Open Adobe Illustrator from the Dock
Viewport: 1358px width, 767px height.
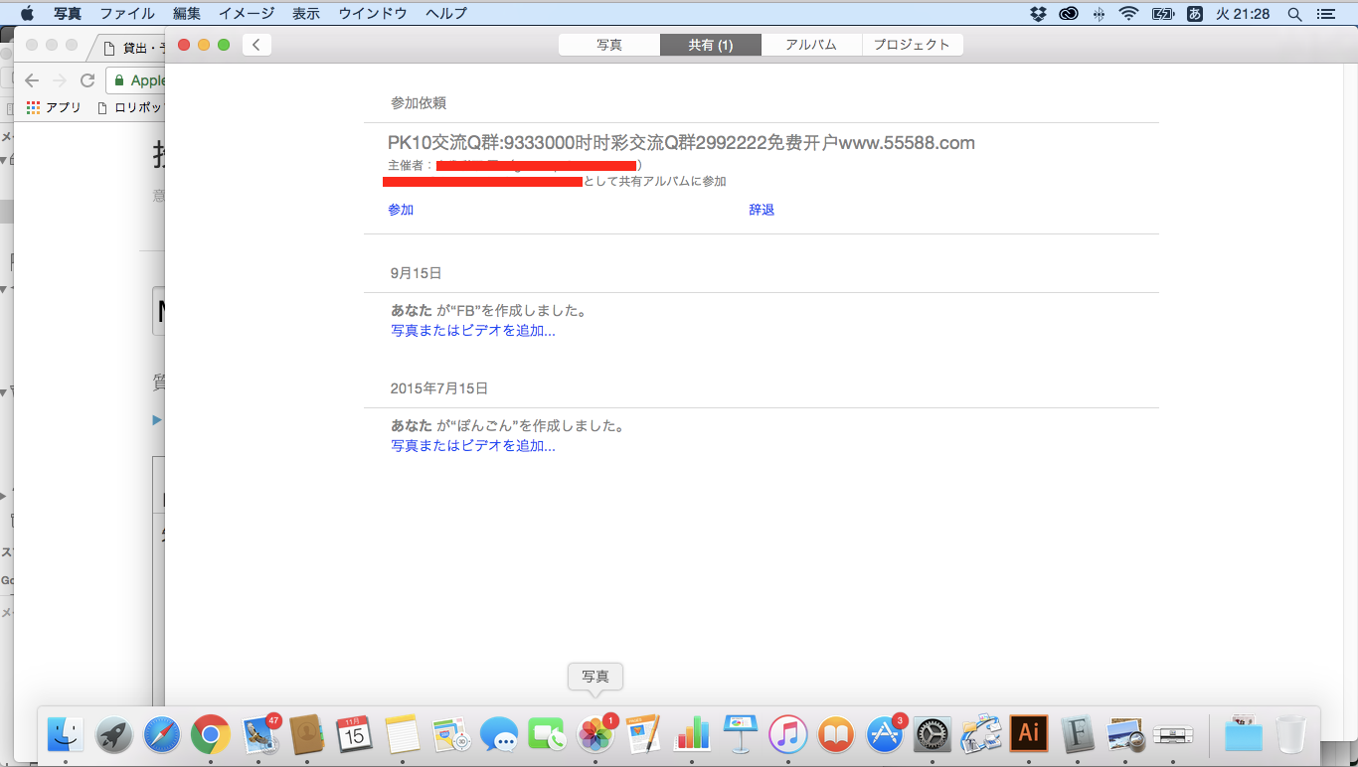click(1029, 734)
